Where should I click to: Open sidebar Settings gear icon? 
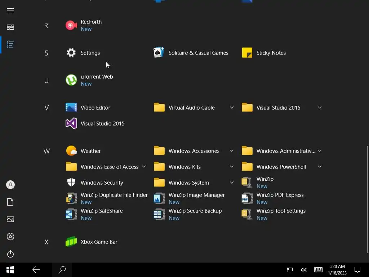[10, 237]
